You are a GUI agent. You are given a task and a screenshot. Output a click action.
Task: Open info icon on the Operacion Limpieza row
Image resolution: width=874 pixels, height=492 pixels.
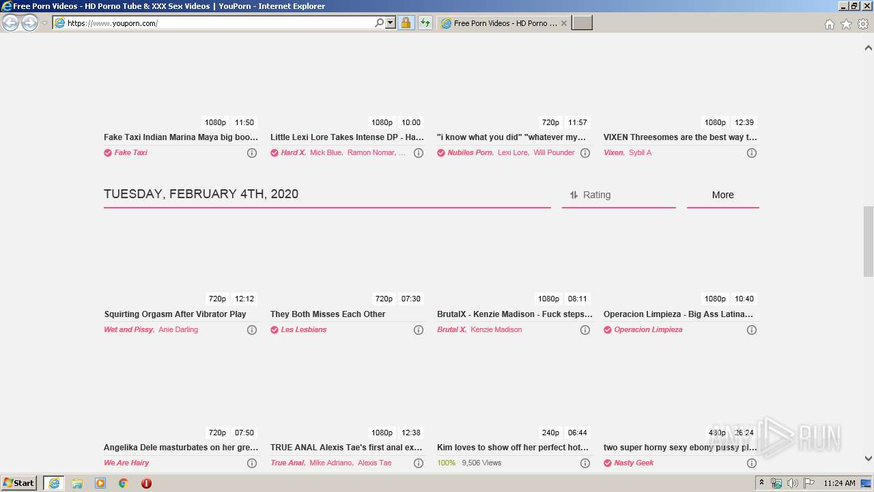[752, 330]
